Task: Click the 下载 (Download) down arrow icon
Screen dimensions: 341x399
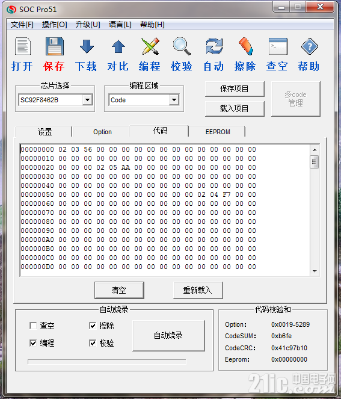Action: click(x=87, y=46)
